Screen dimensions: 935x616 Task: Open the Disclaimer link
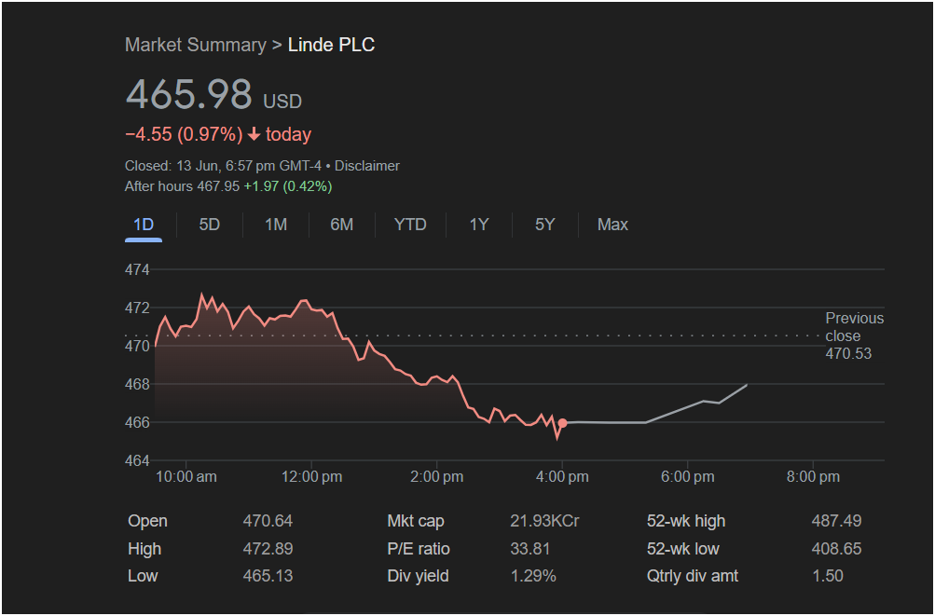(366, 166)
